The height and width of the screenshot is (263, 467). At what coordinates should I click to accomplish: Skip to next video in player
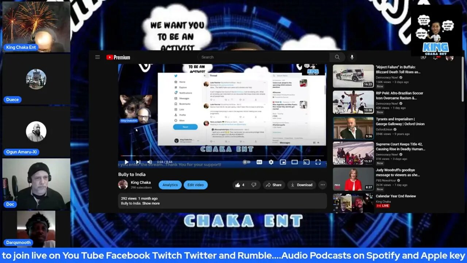click(x=138, y=162)
